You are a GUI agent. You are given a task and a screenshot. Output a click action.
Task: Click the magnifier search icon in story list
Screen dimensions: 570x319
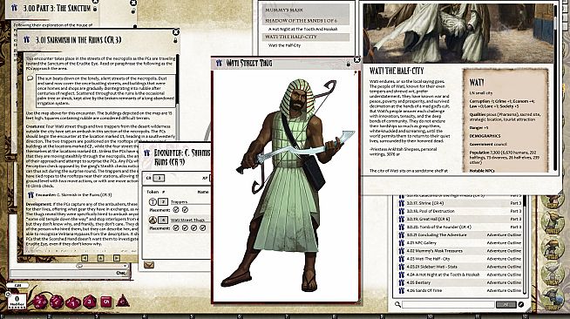(397, 304)
